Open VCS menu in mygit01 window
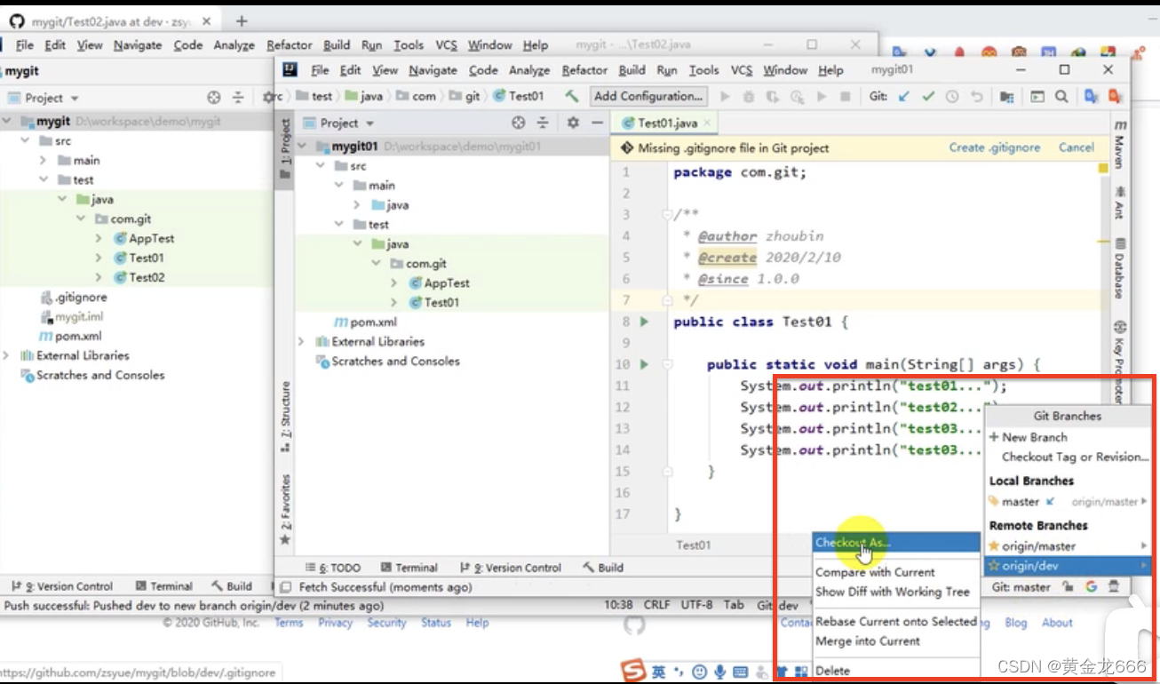This screenshot has width=1160, height=684. 742,70
